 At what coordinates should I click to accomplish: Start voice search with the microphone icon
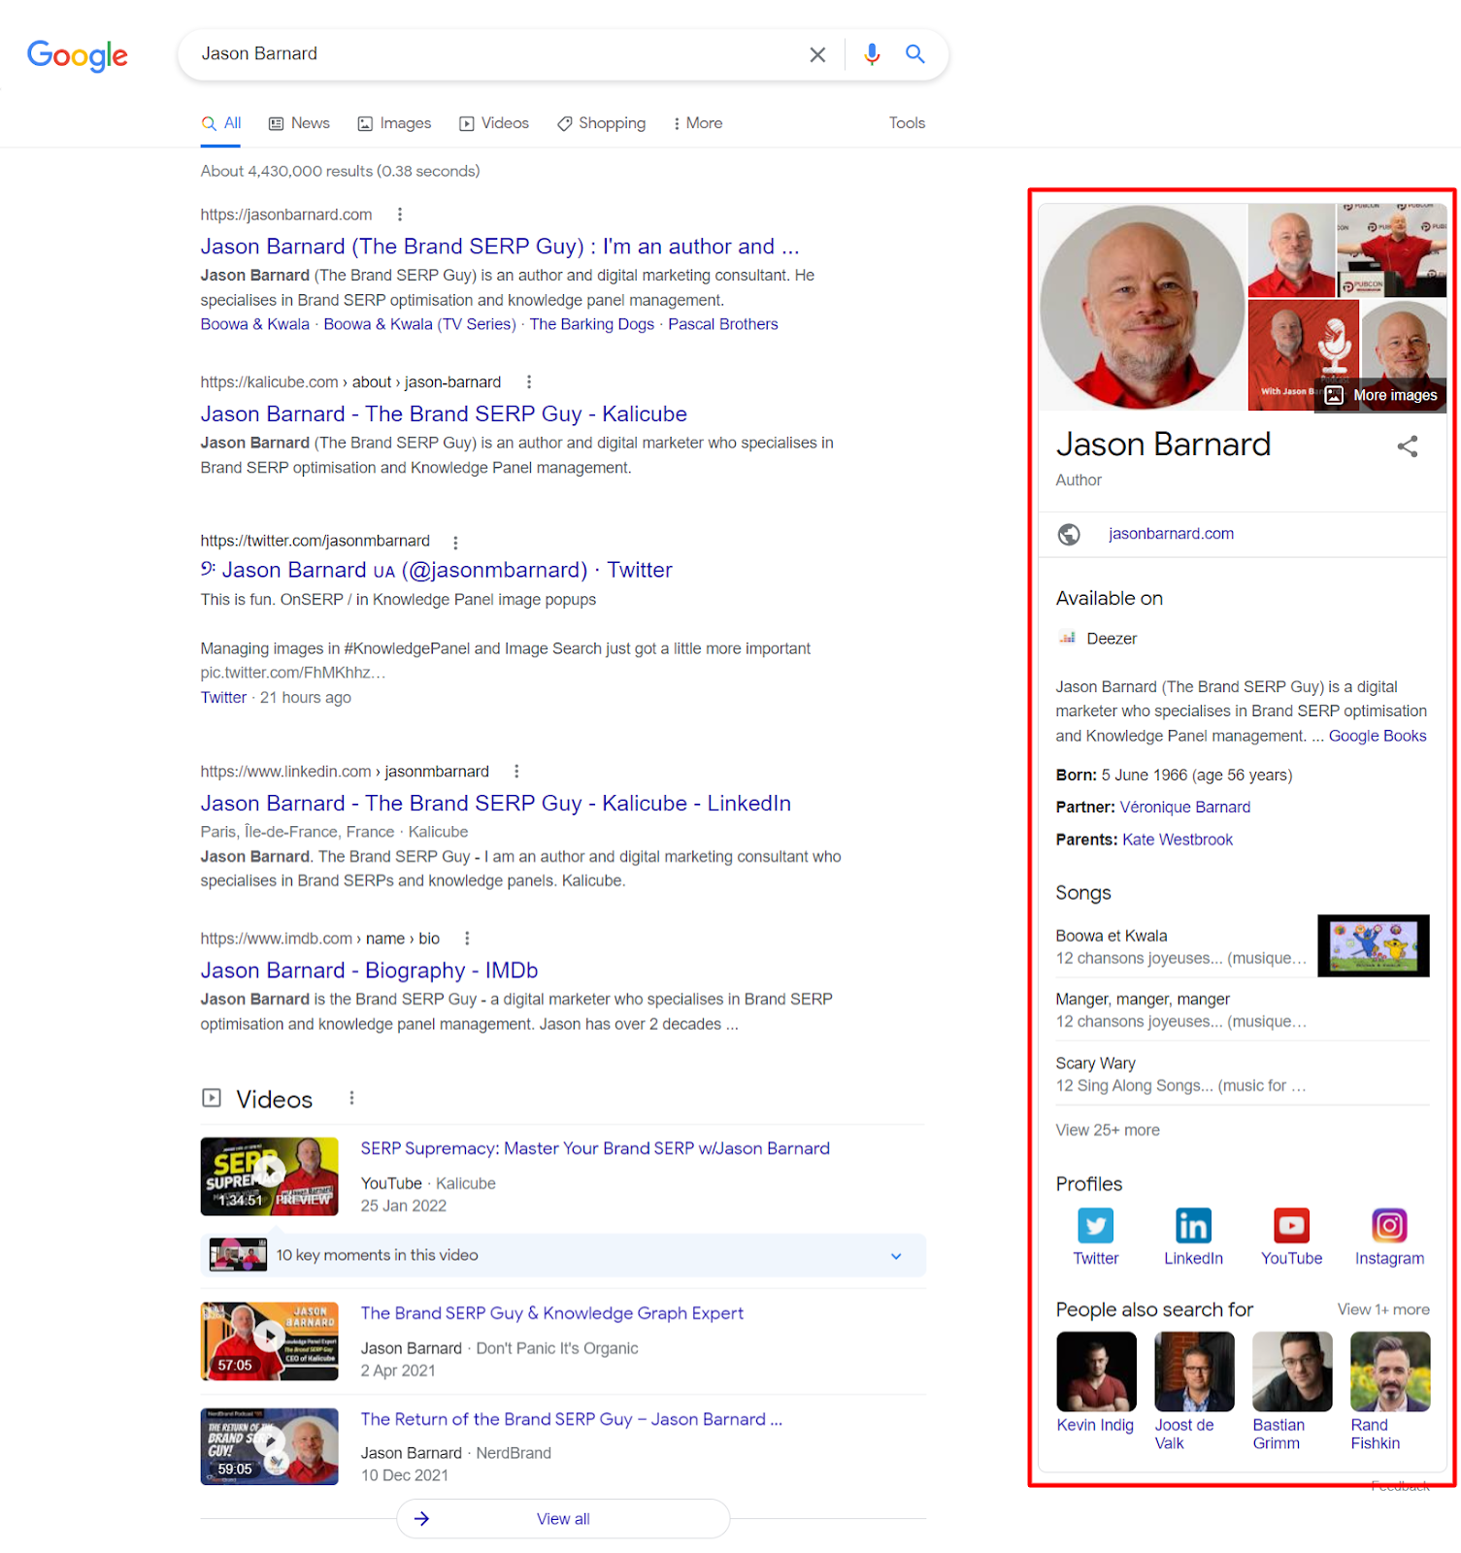pyautogui.click(x=872, y=54)
